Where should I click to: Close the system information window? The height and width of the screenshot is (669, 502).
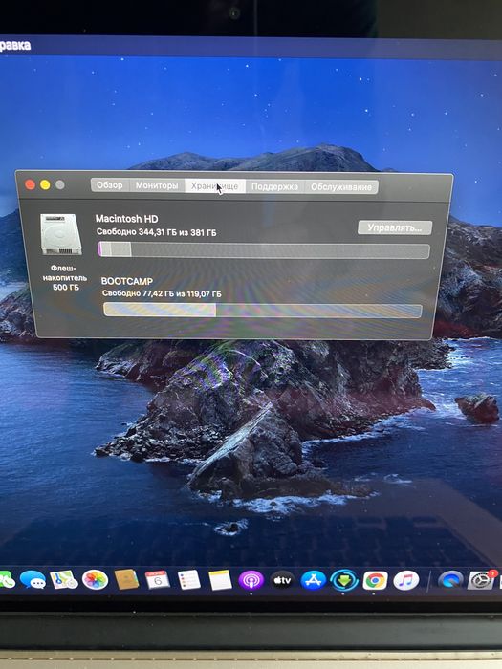click(x=30, y=184)
